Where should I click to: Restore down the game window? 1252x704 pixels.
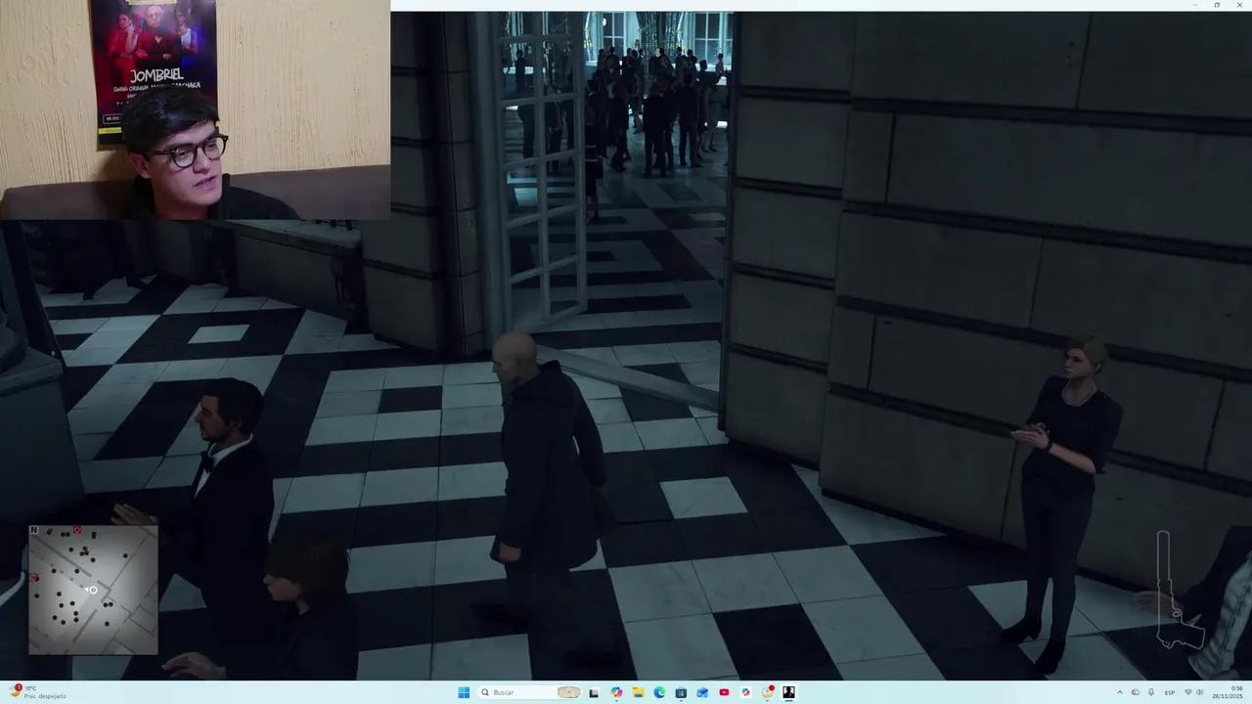pos(1217,5)
